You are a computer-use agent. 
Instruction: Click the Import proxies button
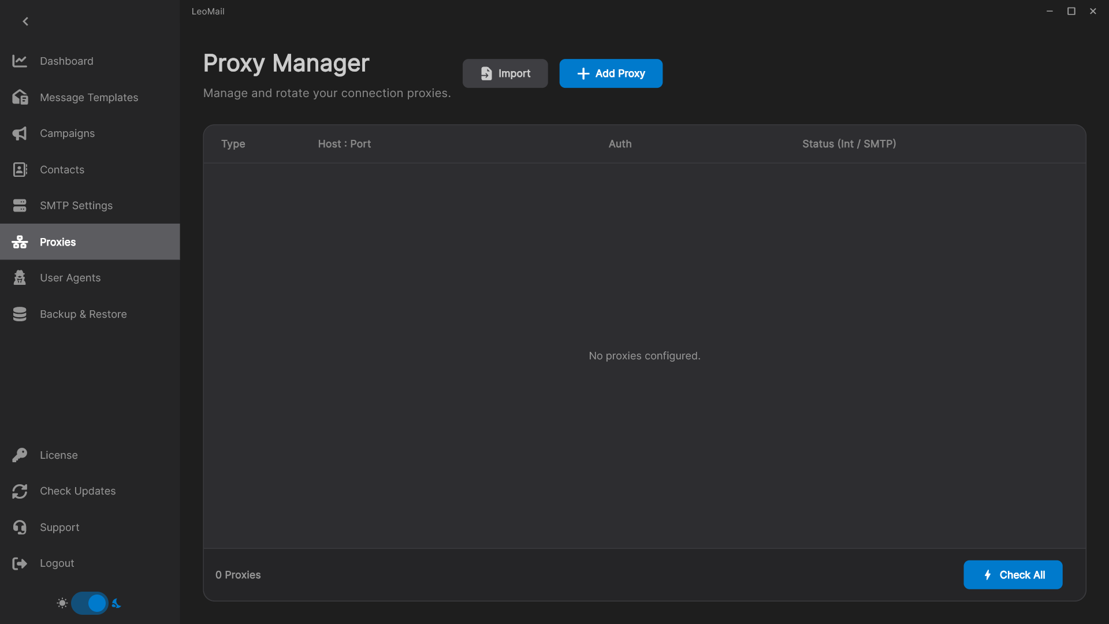click(x=505, y=73)
